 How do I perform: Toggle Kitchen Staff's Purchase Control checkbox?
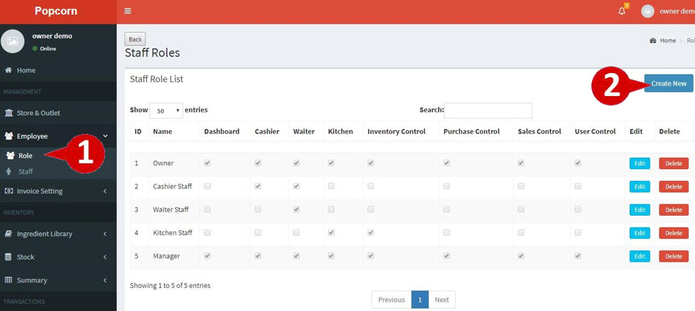coord(447,232)
